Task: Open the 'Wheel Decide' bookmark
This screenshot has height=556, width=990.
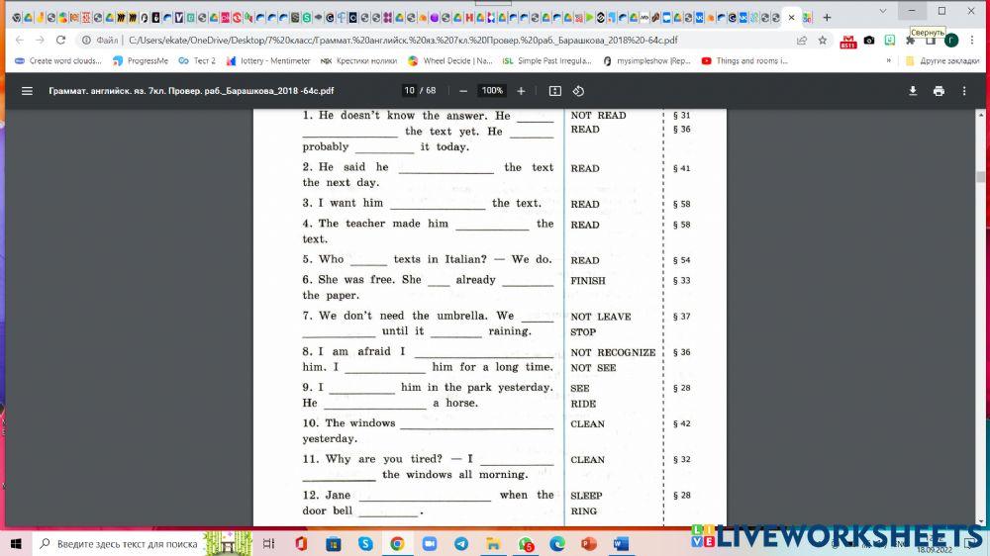Action: coord(449,61)
